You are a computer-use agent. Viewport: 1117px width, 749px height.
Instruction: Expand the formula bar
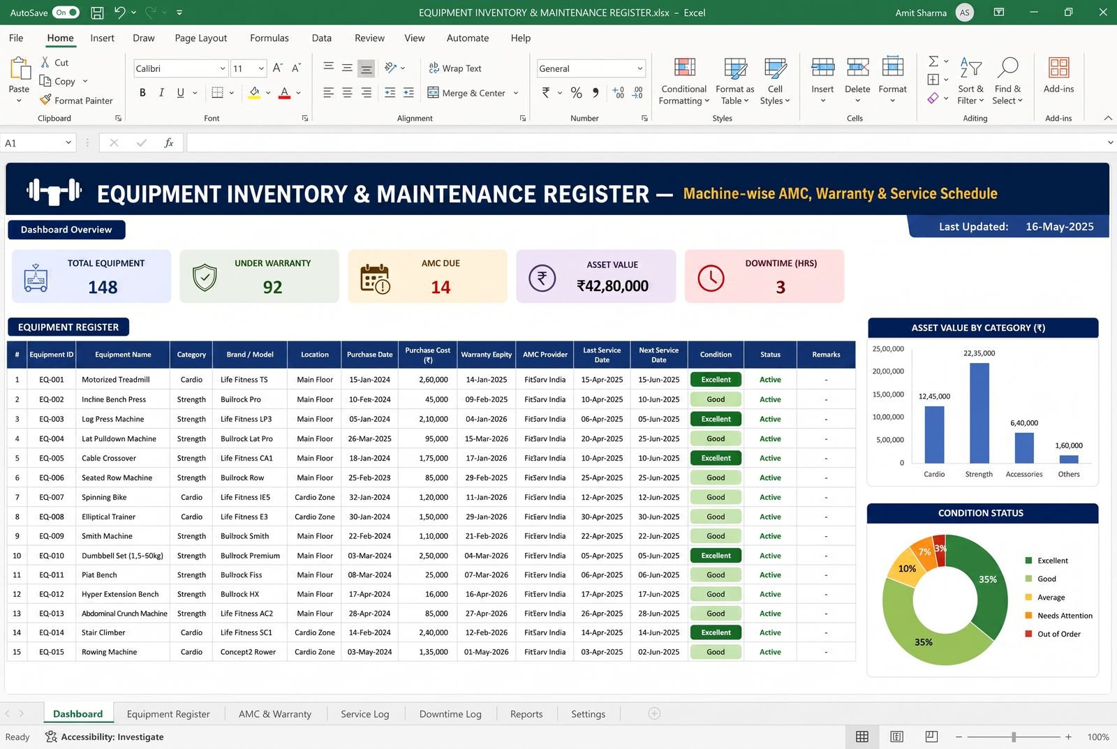pos(1110,142)
